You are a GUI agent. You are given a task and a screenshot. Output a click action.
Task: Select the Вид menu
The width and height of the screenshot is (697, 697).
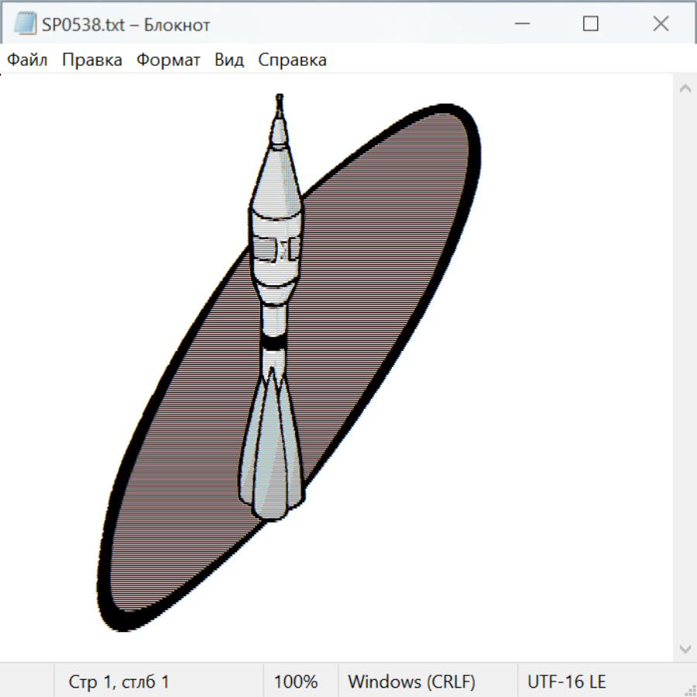228,60
